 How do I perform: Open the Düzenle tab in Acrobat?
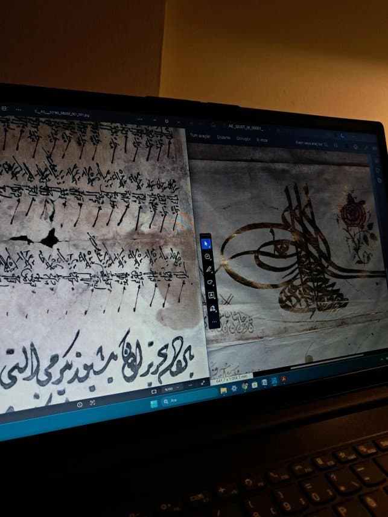click(x=223, y=137)
